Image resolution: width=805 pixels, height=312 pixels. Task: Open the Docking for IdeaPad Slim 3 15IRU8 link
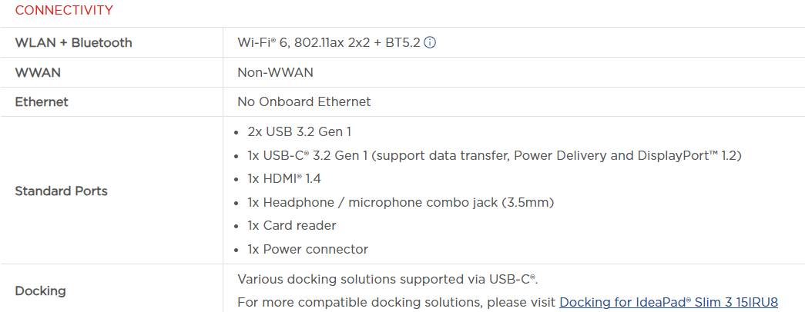(x=668, y=302)
